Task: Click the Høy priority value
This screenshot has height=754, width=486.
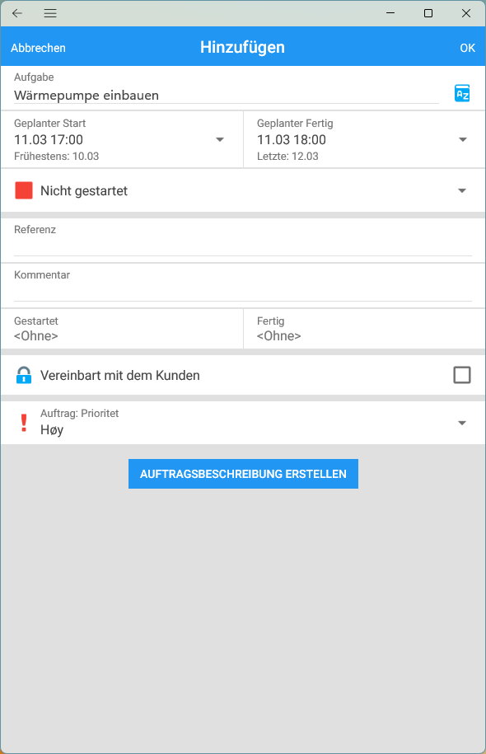Action: pyautogui.click(x=52, y=430)
